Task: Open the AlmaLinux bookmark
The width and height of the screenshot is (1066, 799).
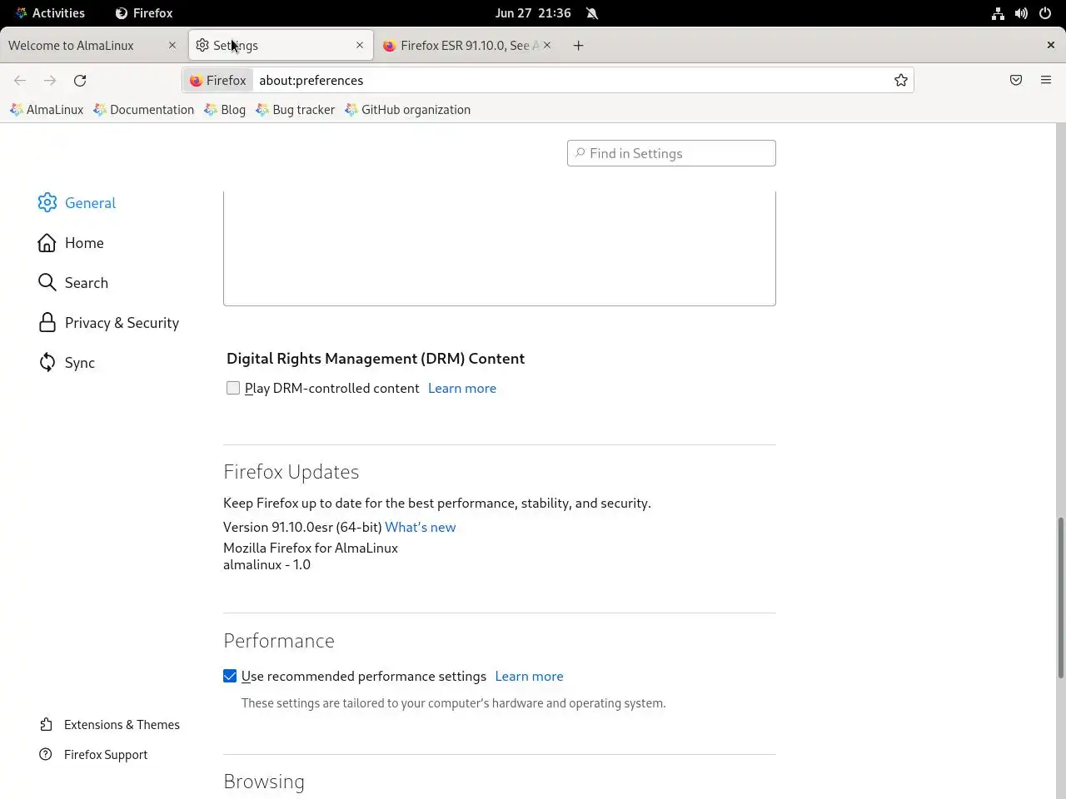Action: [x=47, y=110]
